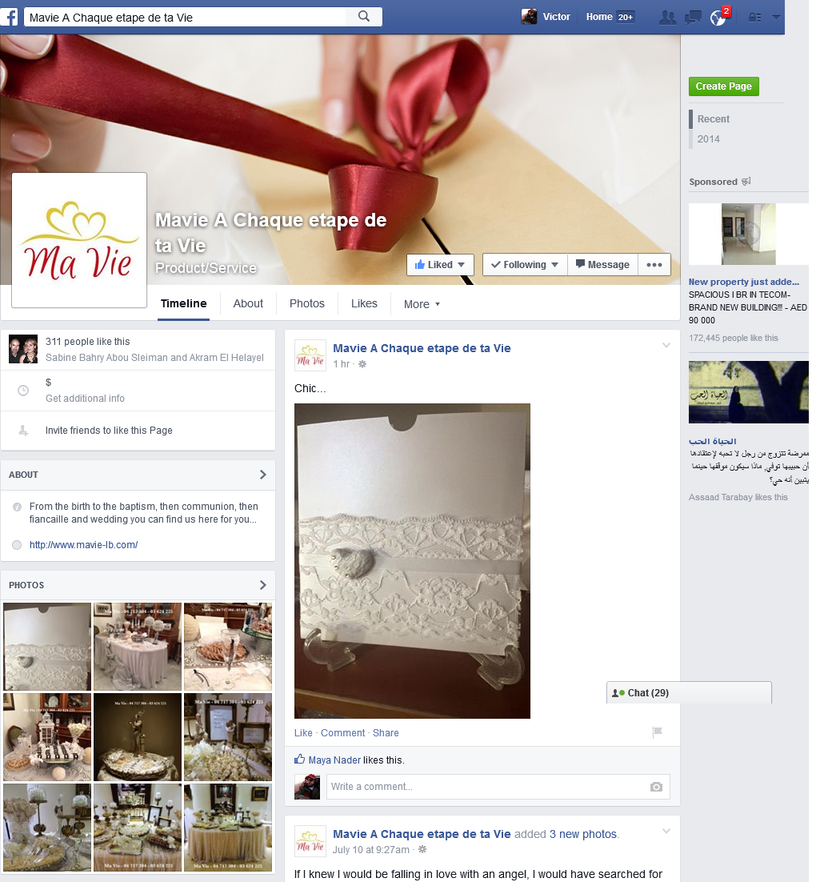Open the mavie-lb.com website link

(x=84, y=544)
